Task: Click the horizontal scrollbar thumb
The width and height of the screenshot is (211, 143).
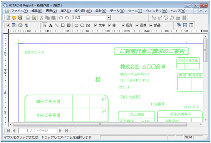Action: [x=100, y=124]
